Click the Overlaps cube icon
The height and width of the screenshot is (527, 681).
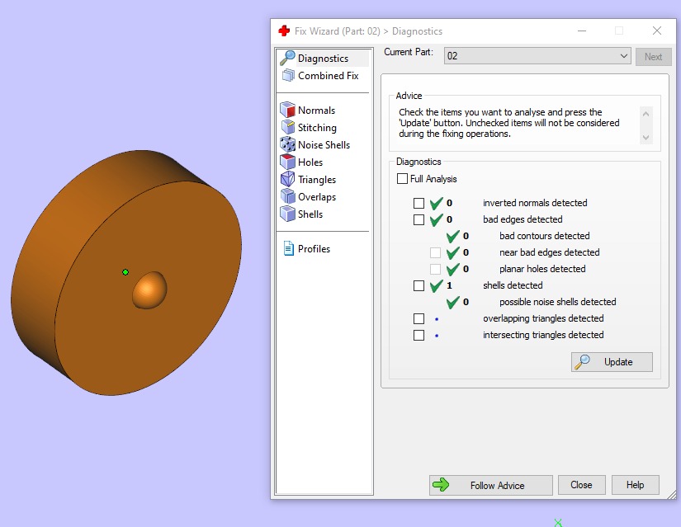pos(287,196)
